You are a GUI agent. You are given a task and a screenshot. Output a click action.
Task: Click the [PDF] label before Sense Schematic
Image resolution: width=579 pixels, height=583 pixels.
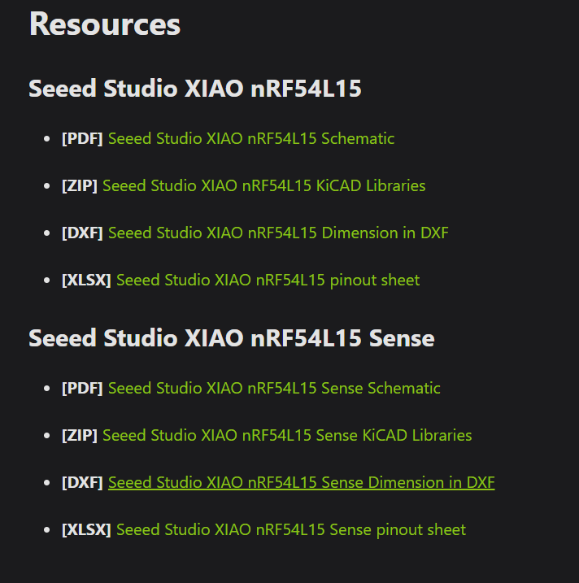(x=82, y=389)
